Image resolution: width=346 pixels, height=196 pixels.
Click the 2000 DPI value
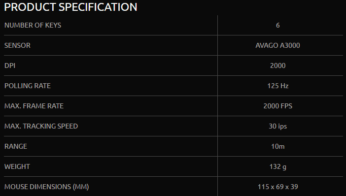point(278,65)
